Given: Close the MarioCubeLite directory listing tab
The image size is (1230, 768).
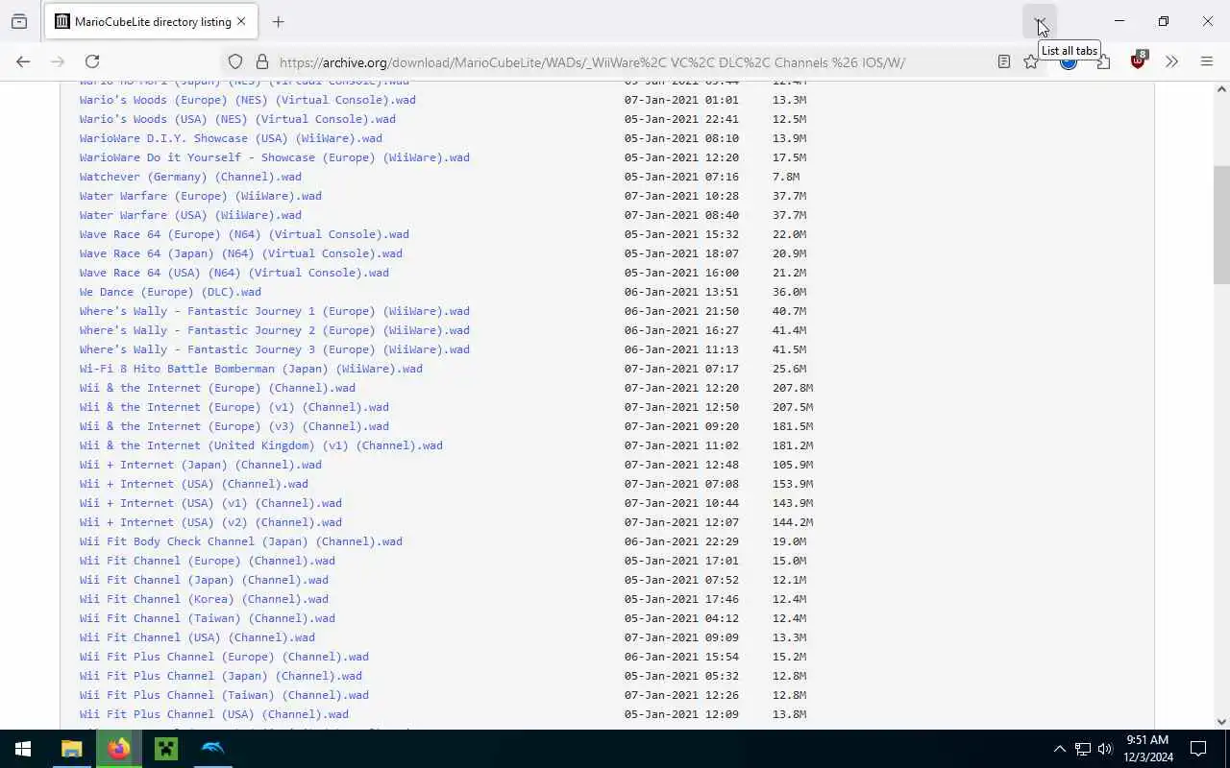Looking at the screenshot, I should 241,21.
